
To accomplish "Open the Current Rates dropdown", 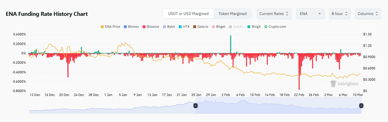I will pyautogui.click(x=274, y=14).
